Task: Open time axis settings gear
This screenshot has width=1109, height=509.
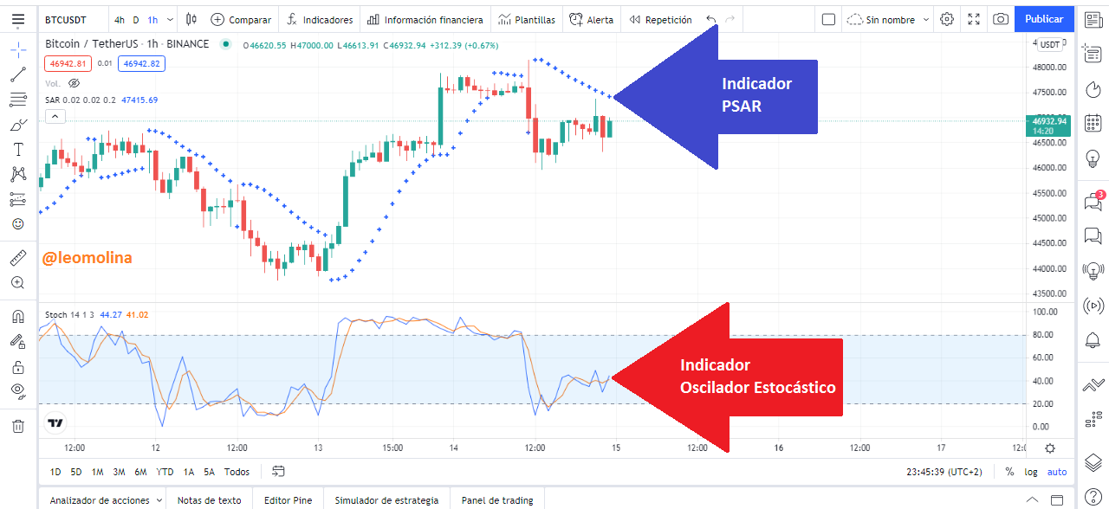Action: pos(1050,448)
